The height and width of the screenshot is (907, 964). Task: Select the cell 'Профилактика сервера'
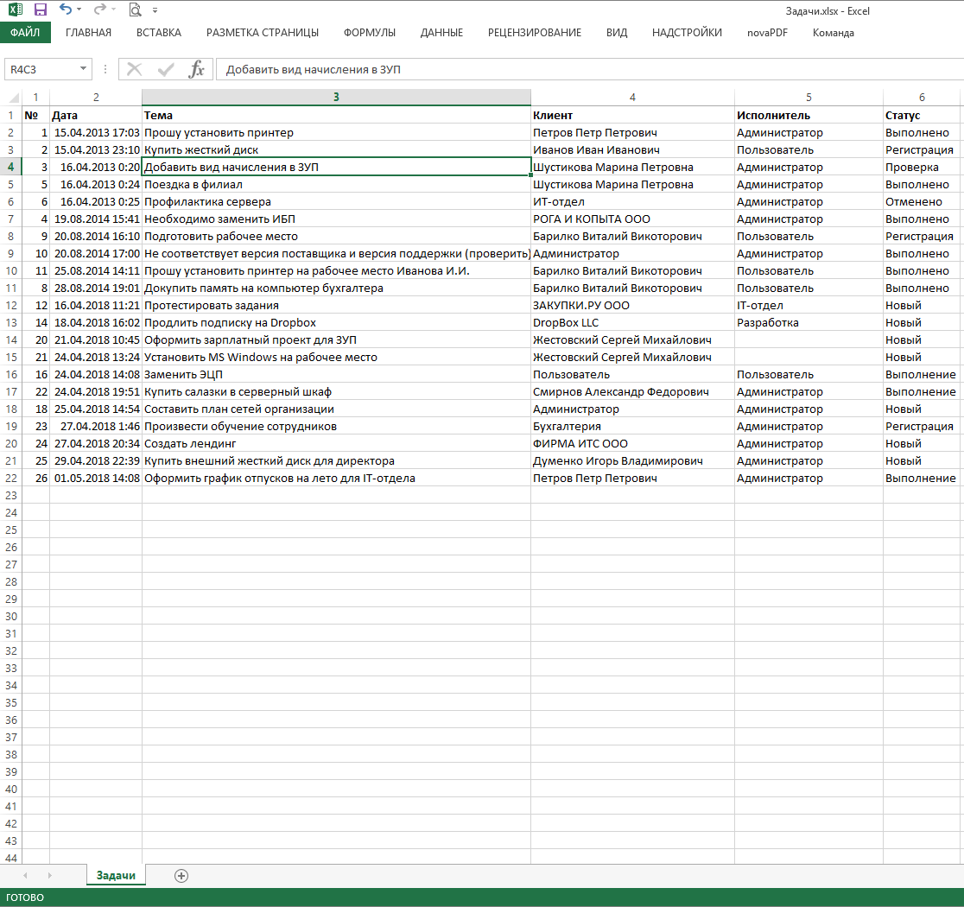[336, 201]
